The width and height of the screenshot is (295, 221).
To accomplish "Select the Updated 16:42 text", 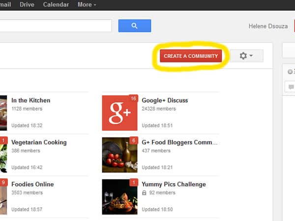I will 27,167.
